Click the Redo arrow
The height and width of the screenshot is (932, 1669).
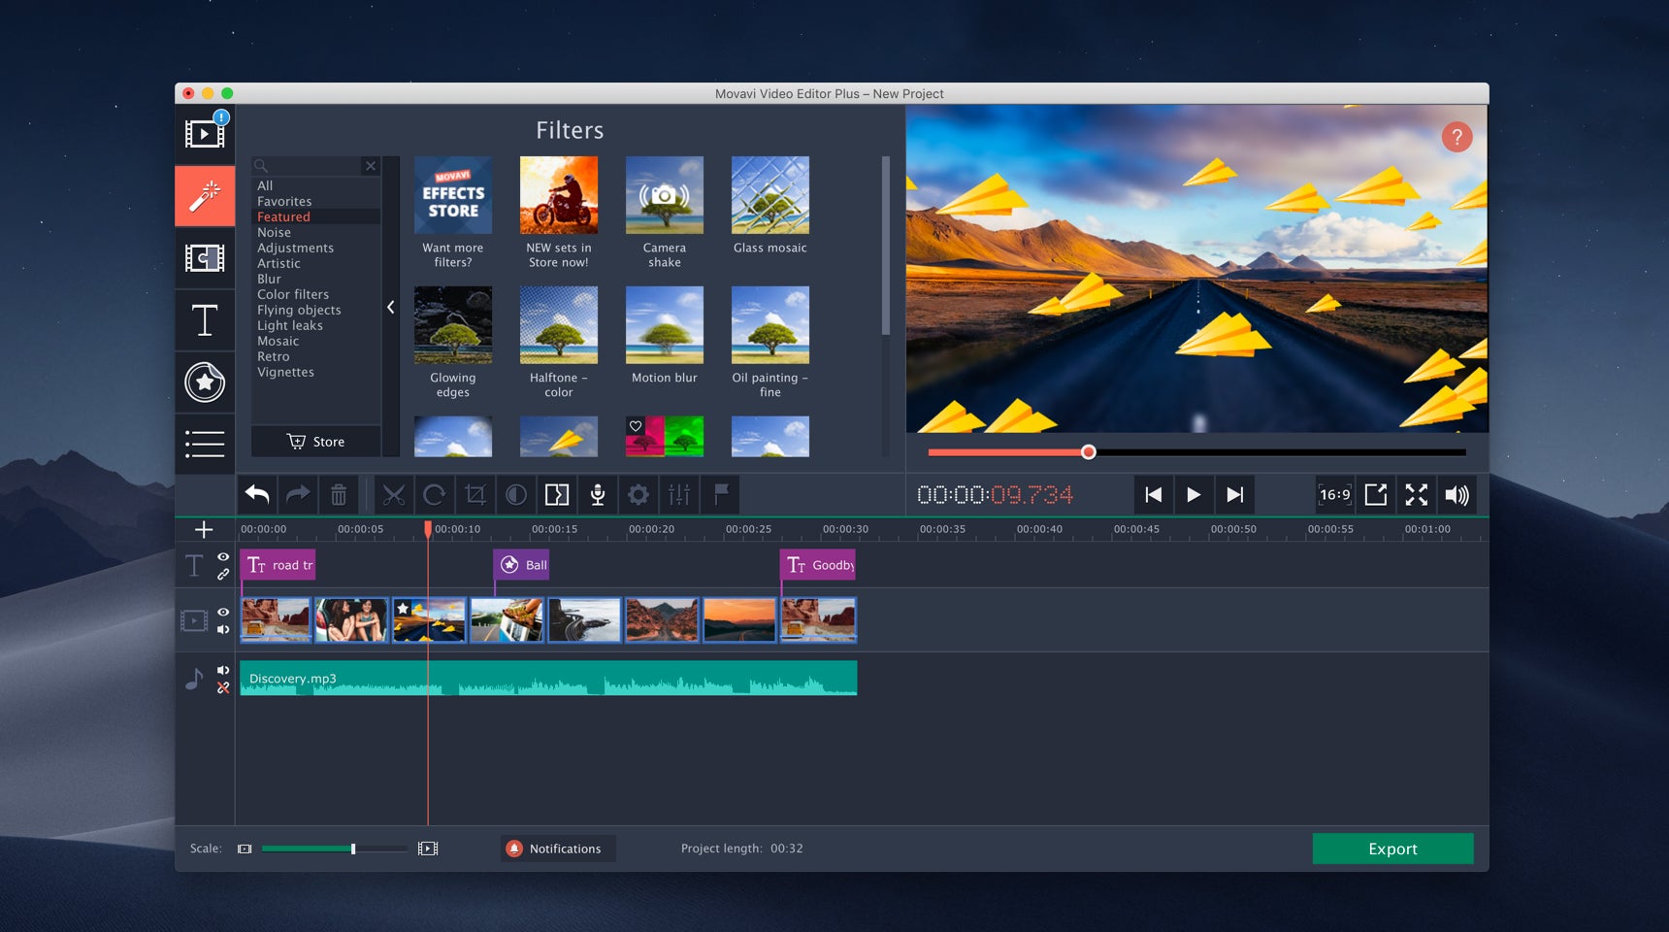pos(298,495)
